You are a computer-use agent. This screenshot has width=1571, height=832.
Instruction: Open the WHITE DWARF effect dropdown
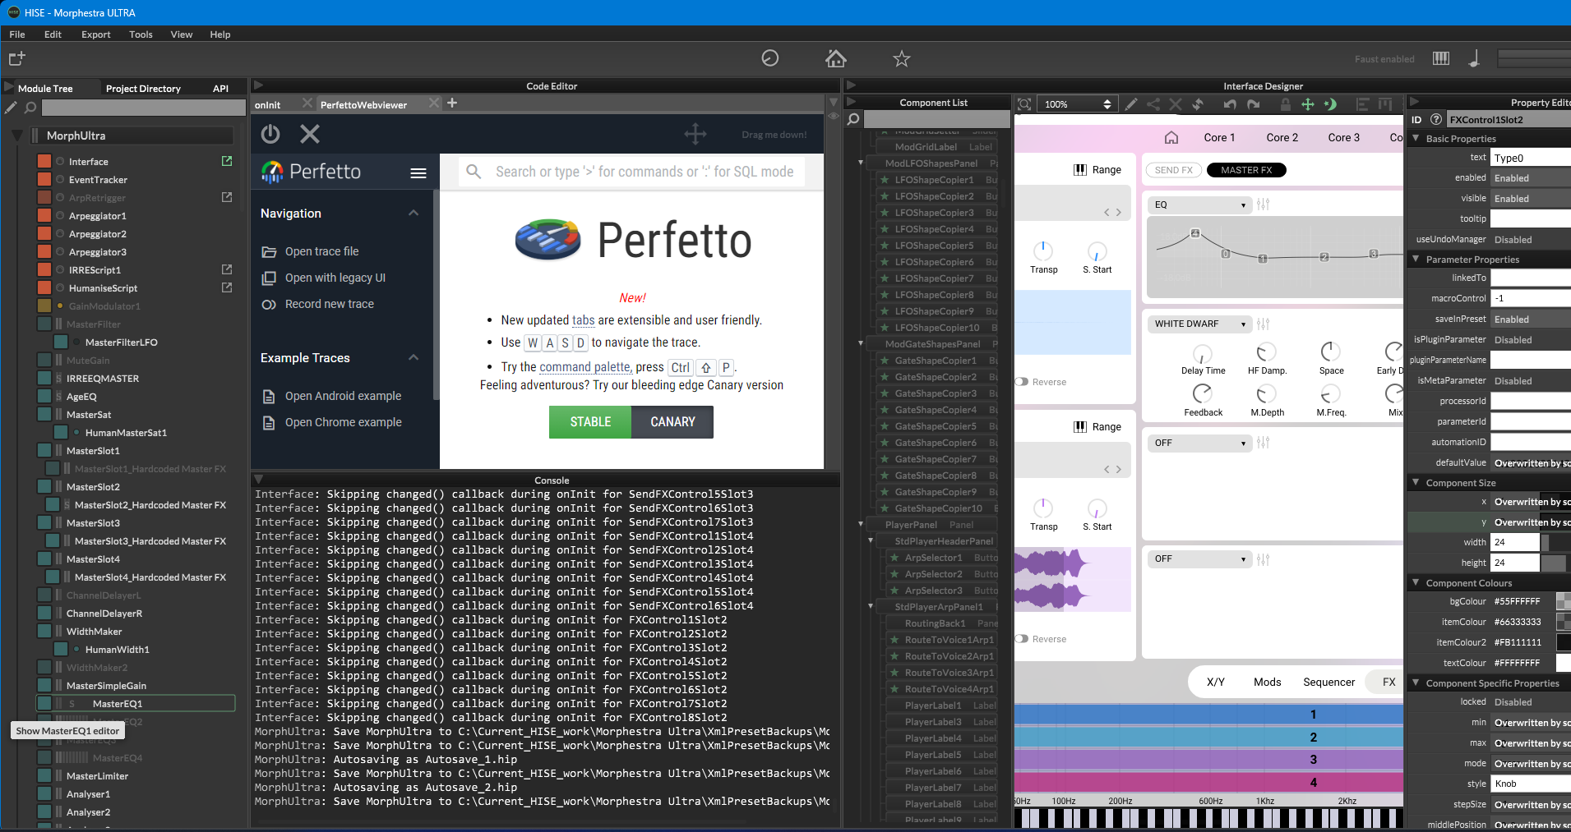[1199, 324]
